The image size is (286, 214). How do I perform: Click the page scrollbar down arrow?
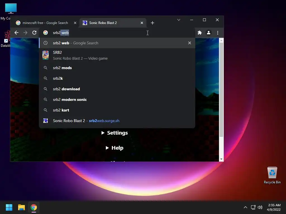221,159
